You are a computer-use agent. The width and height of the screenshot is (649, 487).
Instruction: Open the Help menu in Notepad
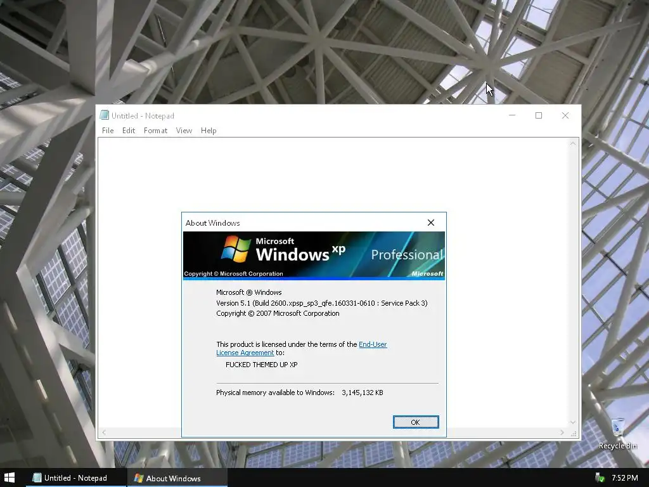coord(209,131)
